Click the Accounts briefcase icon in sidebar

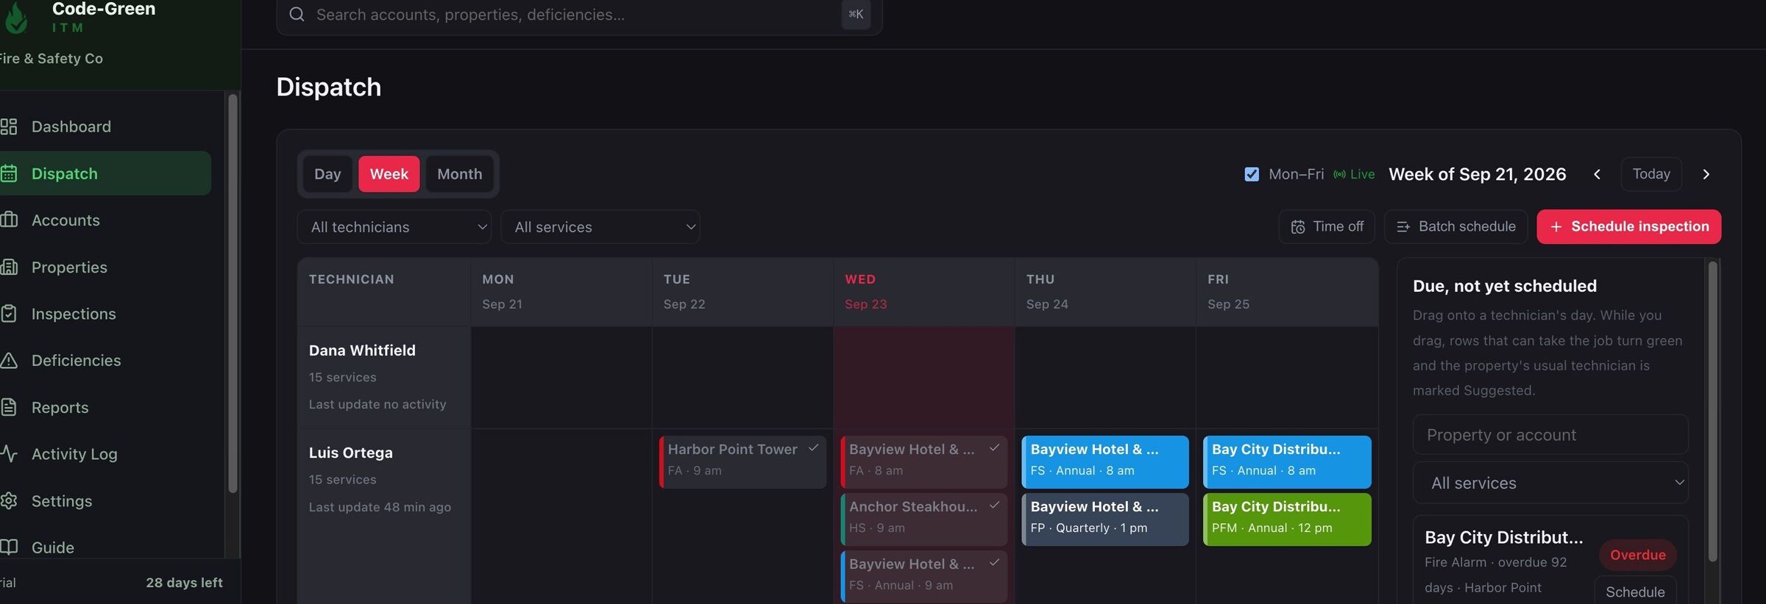[x=9, y=220]
